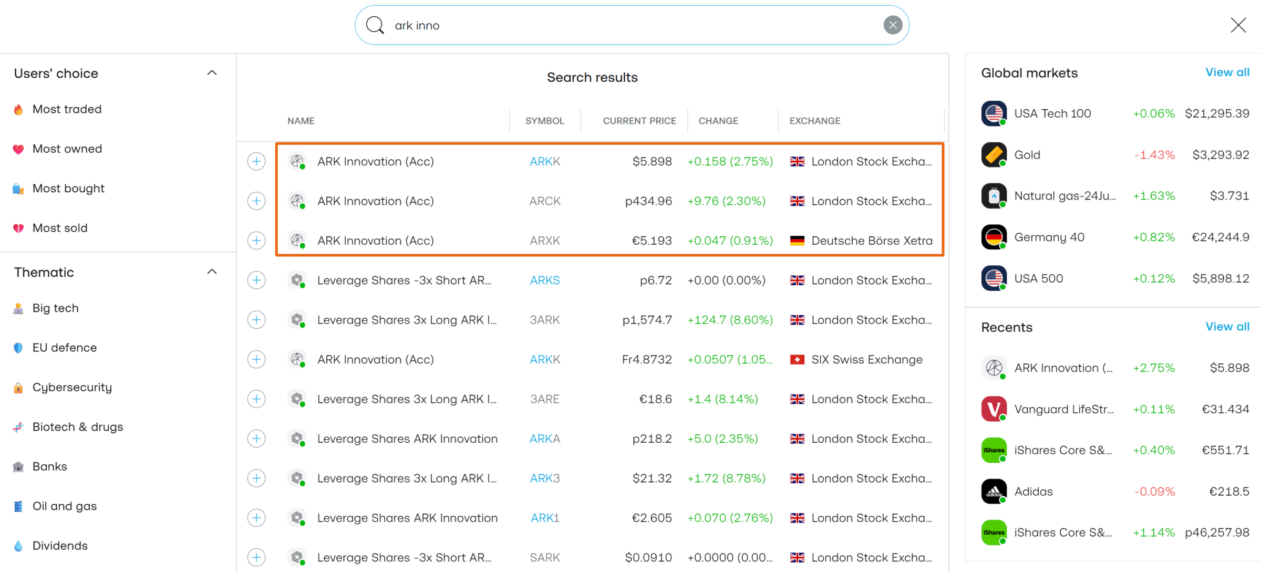Collapse the Thematic section
The width and height of the screenshot is (1261, 573).
pyautogui.click(x=212, y=272)
